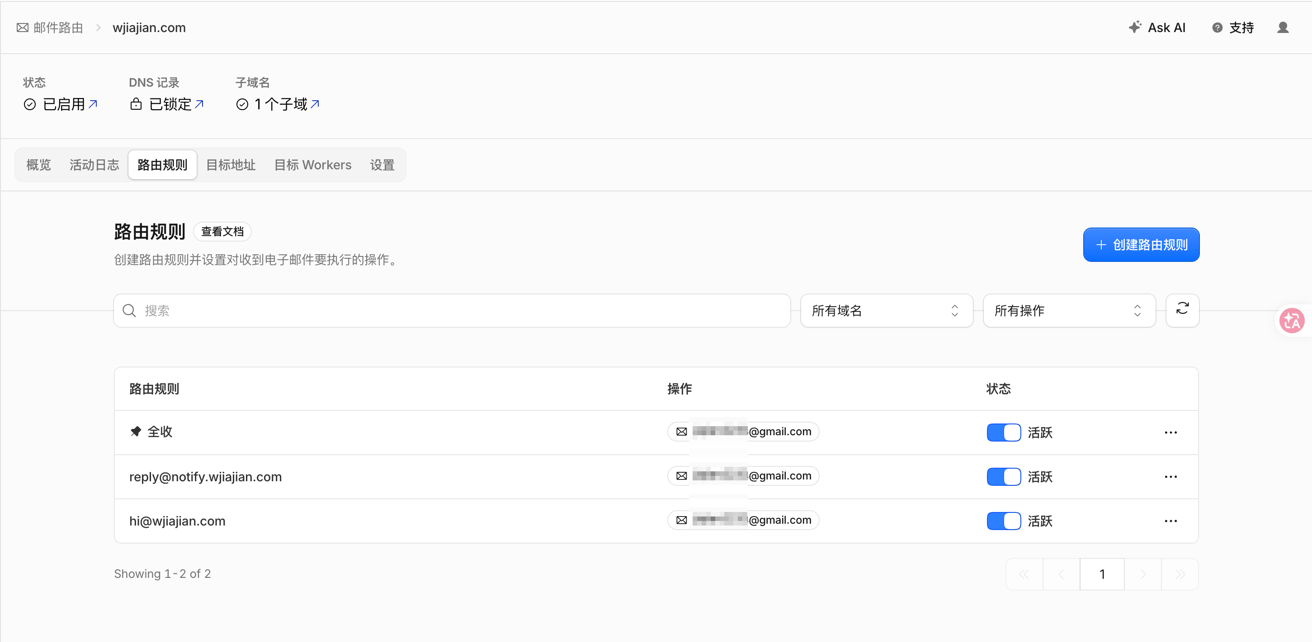Viewport: 1312px width, 642px height.
Task: Click the refresh icon beside the filters
Action: pyautogui.click(x=1182, y=310)
